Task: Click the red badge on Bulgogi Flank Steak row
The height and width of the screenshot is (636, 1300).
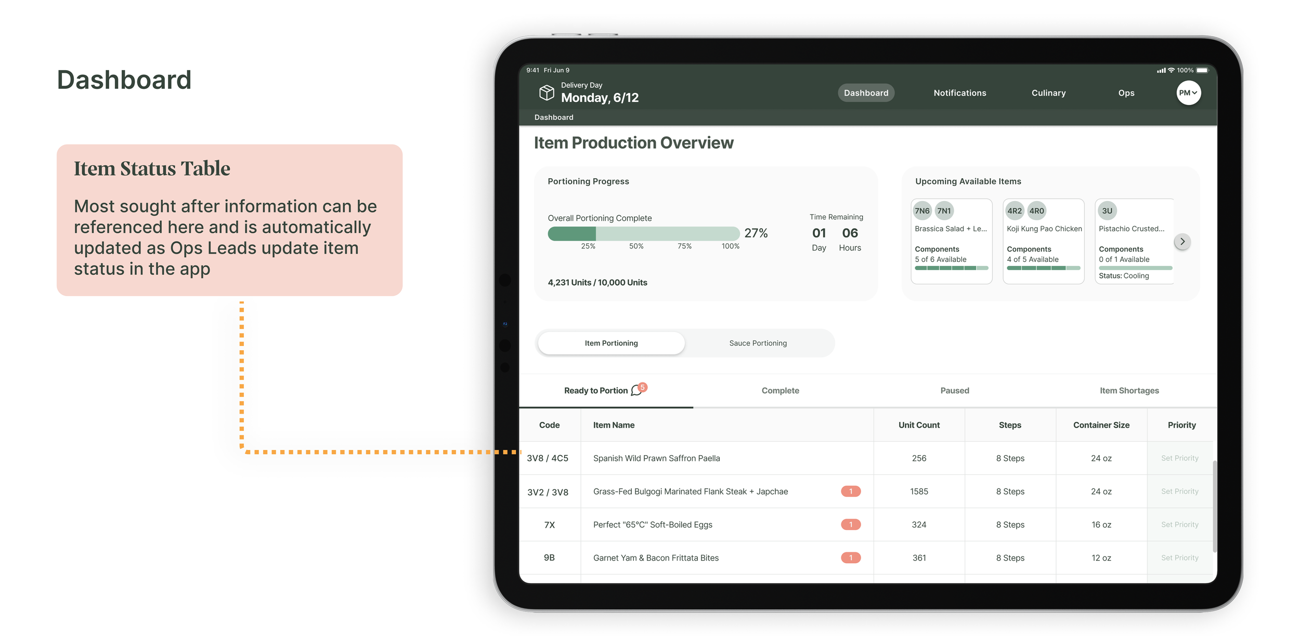Action: pyautogui.click(x=851, y=492)
